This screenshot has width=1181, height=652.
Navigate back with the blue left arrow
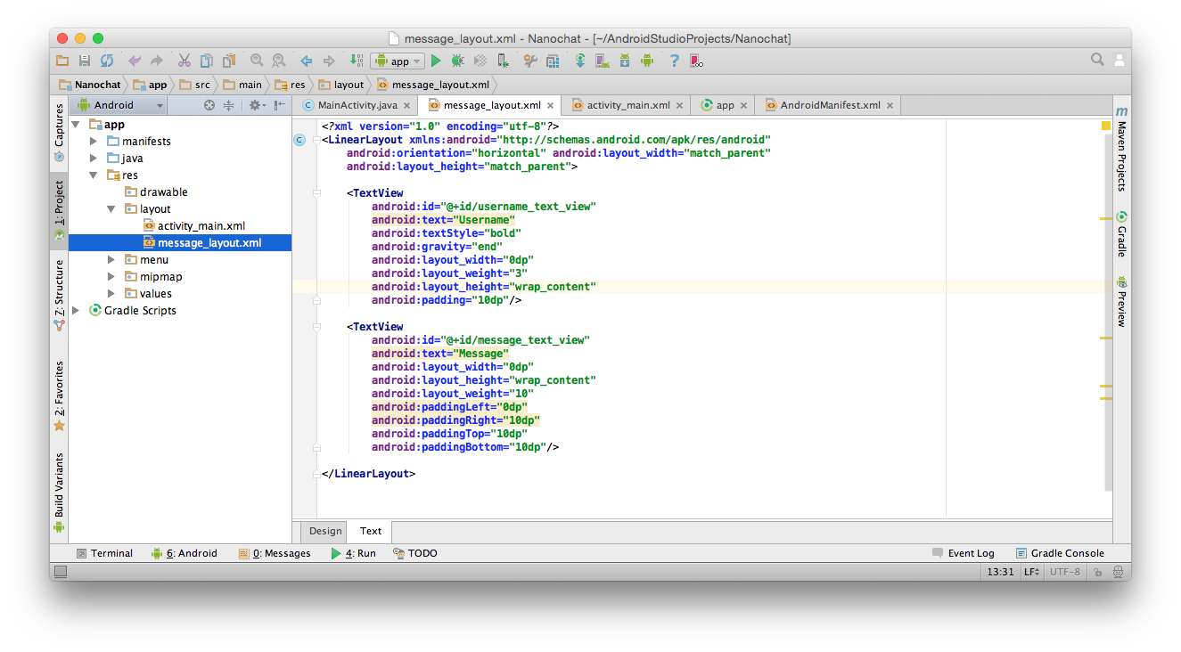coord(307,61)
